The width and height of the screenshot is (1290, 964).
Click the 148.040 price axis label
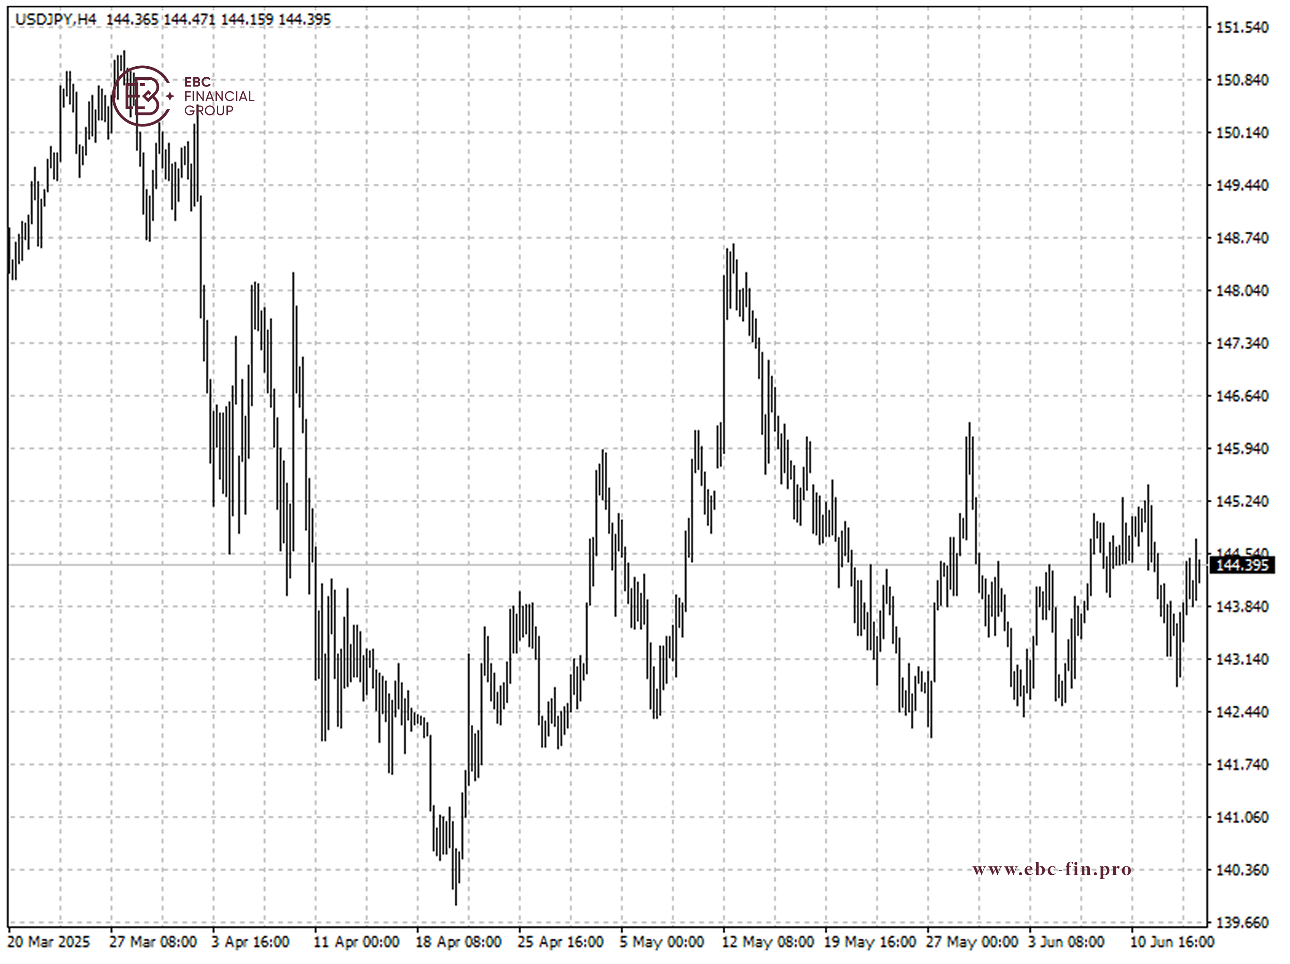[x=1242, y=291]
